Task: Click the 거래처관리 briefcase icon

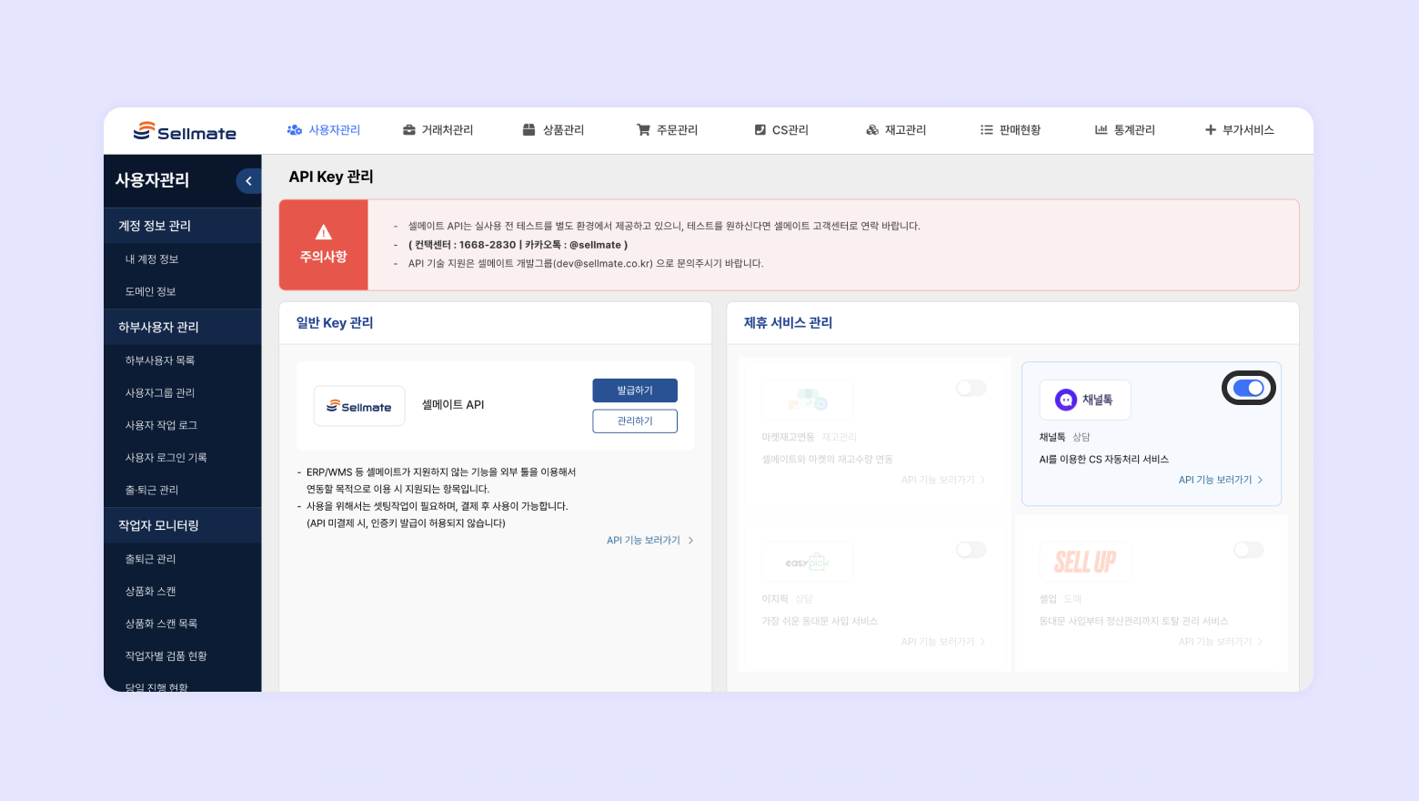Action: [x=409, y=130]
